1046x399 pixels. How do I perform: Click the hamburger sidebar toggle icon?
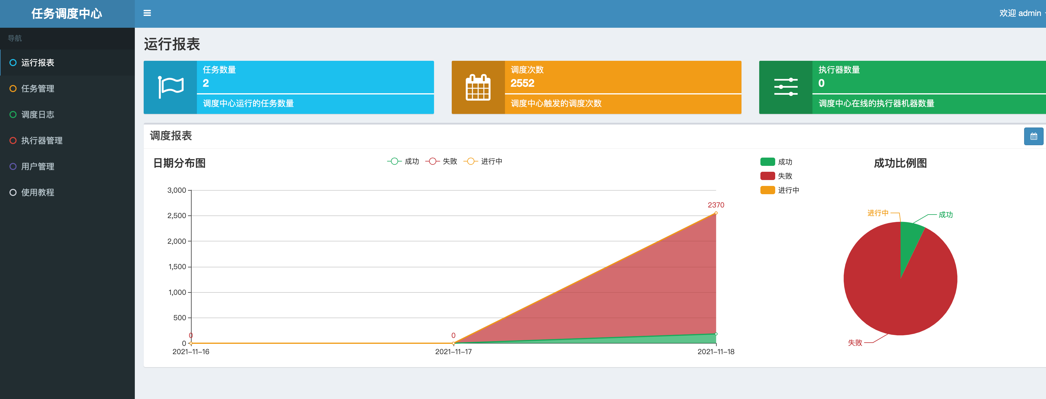pyautogui.click(x=147, y=13)
